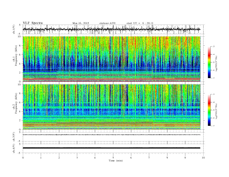Click the ch.3 voltage waveform trace
This screenshot has height=177, width=229.
click(x=111, y=135)
